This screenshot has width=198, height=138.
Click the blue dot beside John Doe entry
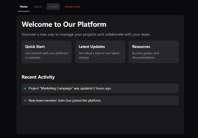25,101
